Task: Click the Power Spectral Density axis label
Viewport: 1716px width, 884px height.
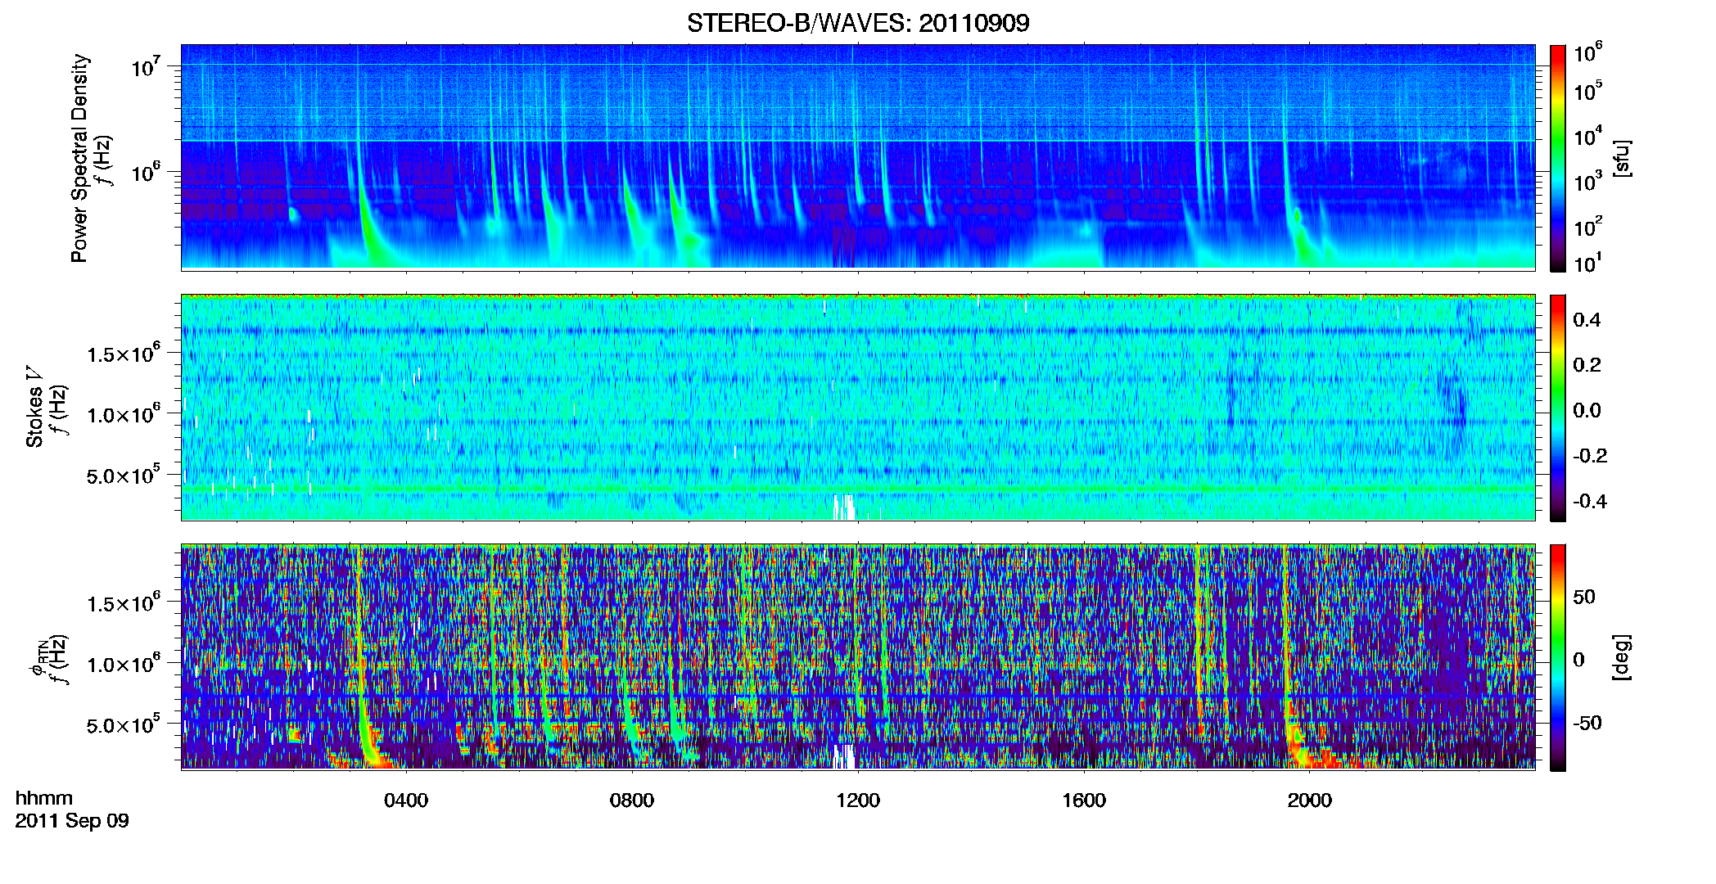Action: [79, 158]
